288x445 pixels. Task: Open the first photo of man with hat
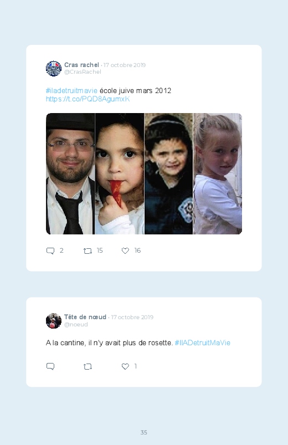[x=70, y=173]
